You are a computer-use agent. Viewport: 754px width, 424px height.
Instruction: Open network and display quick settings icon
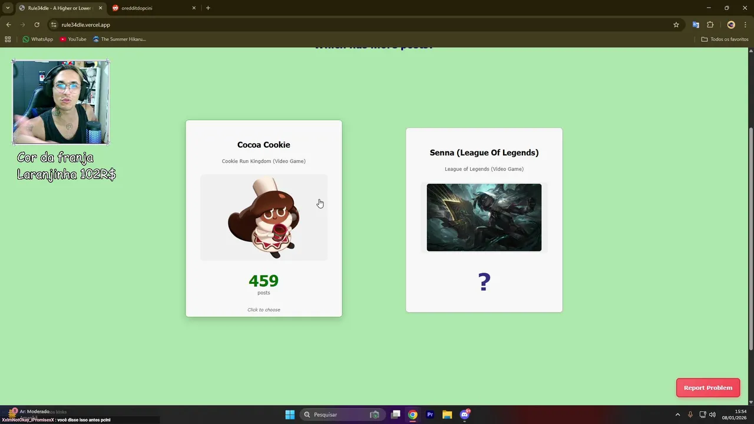coord(703,415)
